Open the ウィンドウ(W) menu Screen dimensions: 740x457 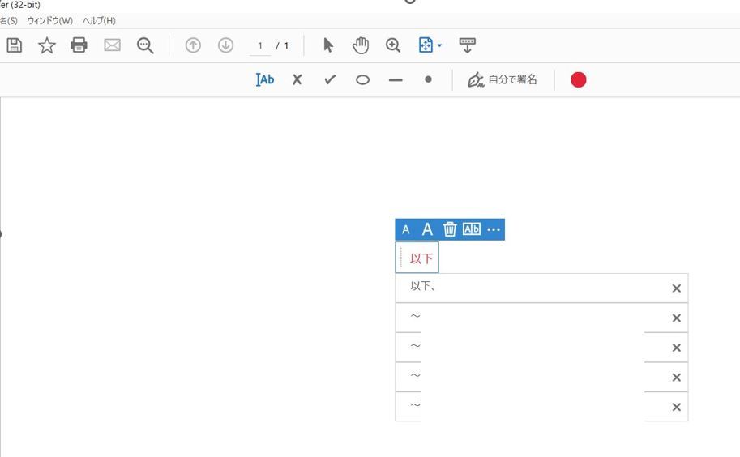pos(50,21)
